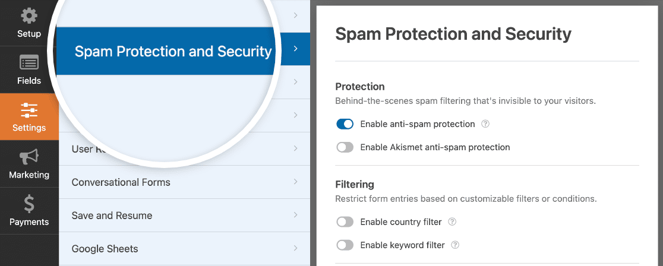The image size is (663, 266).
Task: Turn on the keyword filter toggle
Action: (x=345, y=245)
